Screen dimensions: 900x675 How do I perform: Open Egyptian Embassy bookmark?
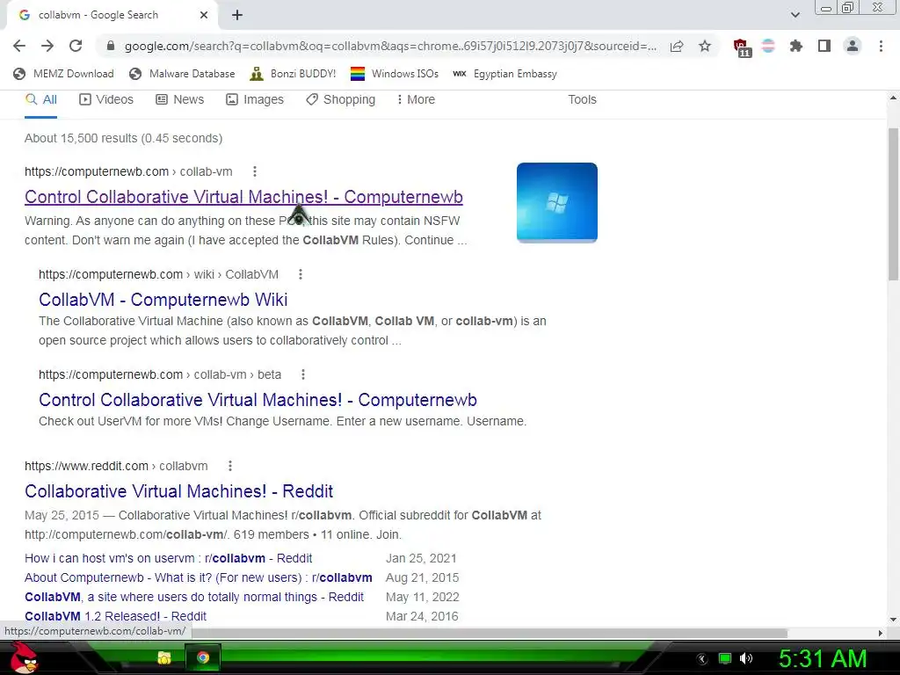click(x=505, y=74)
